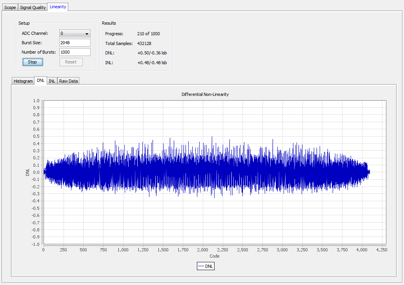The width and height of the screenshot is (404, 285).
Task: Click the Reset button
Action: (x=71, y=62)
